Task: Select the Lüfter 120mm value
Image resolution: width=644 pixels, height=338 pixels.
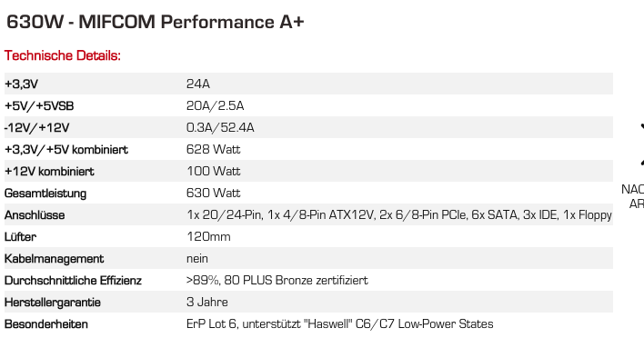Action: tap(208, 236)
